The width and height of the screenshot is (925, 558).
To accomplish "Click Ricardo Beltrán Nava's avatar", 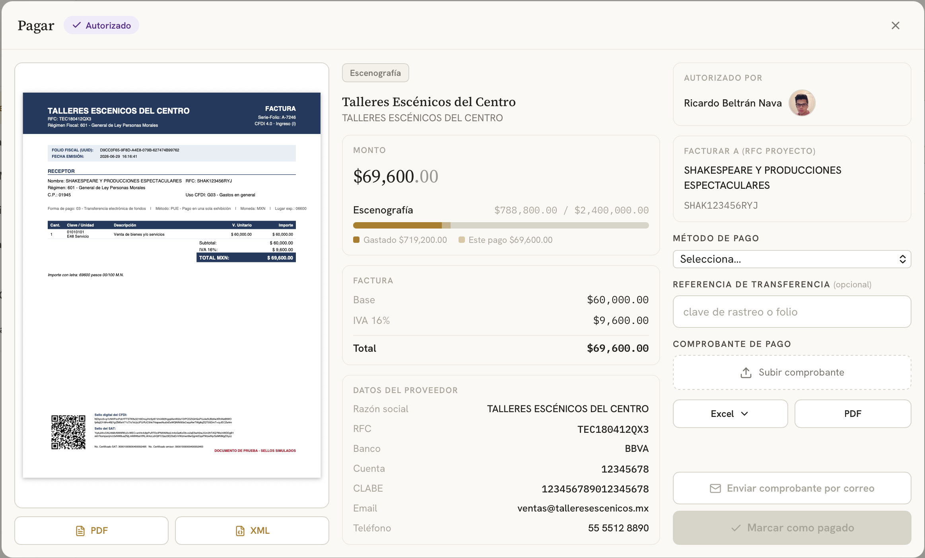I will (x=802, y=103).
